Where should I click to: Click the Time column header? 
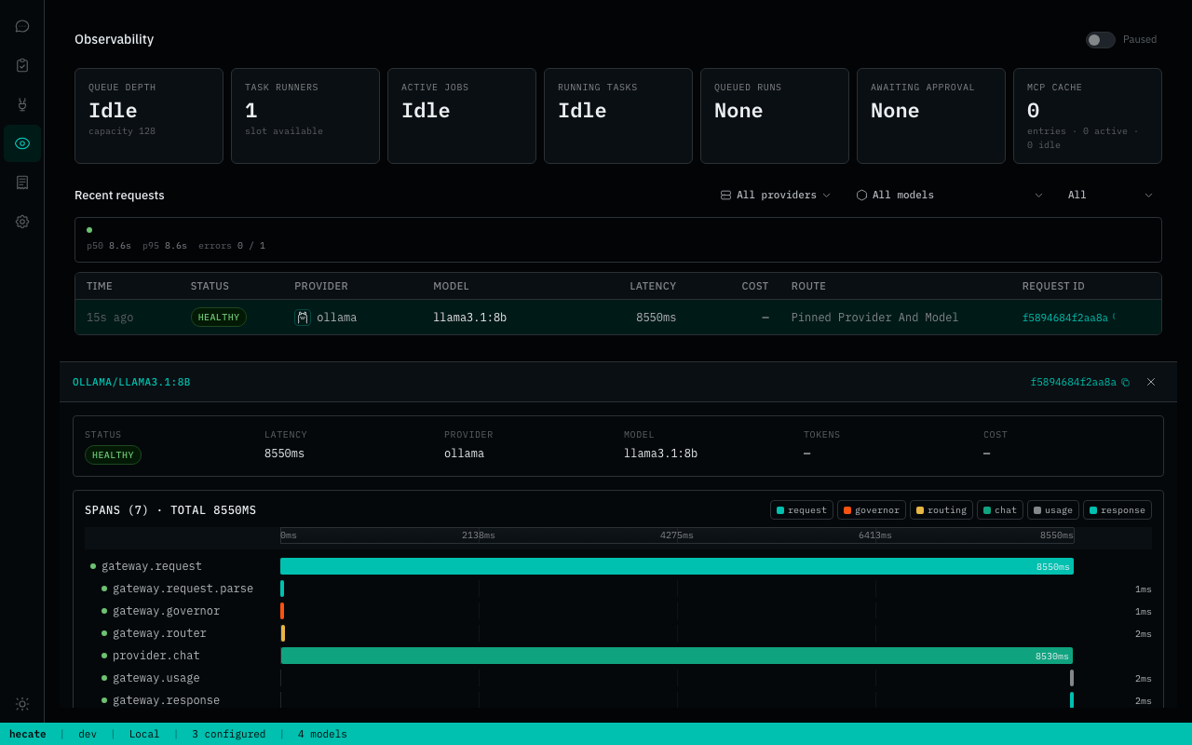click(x=100, y=286)
